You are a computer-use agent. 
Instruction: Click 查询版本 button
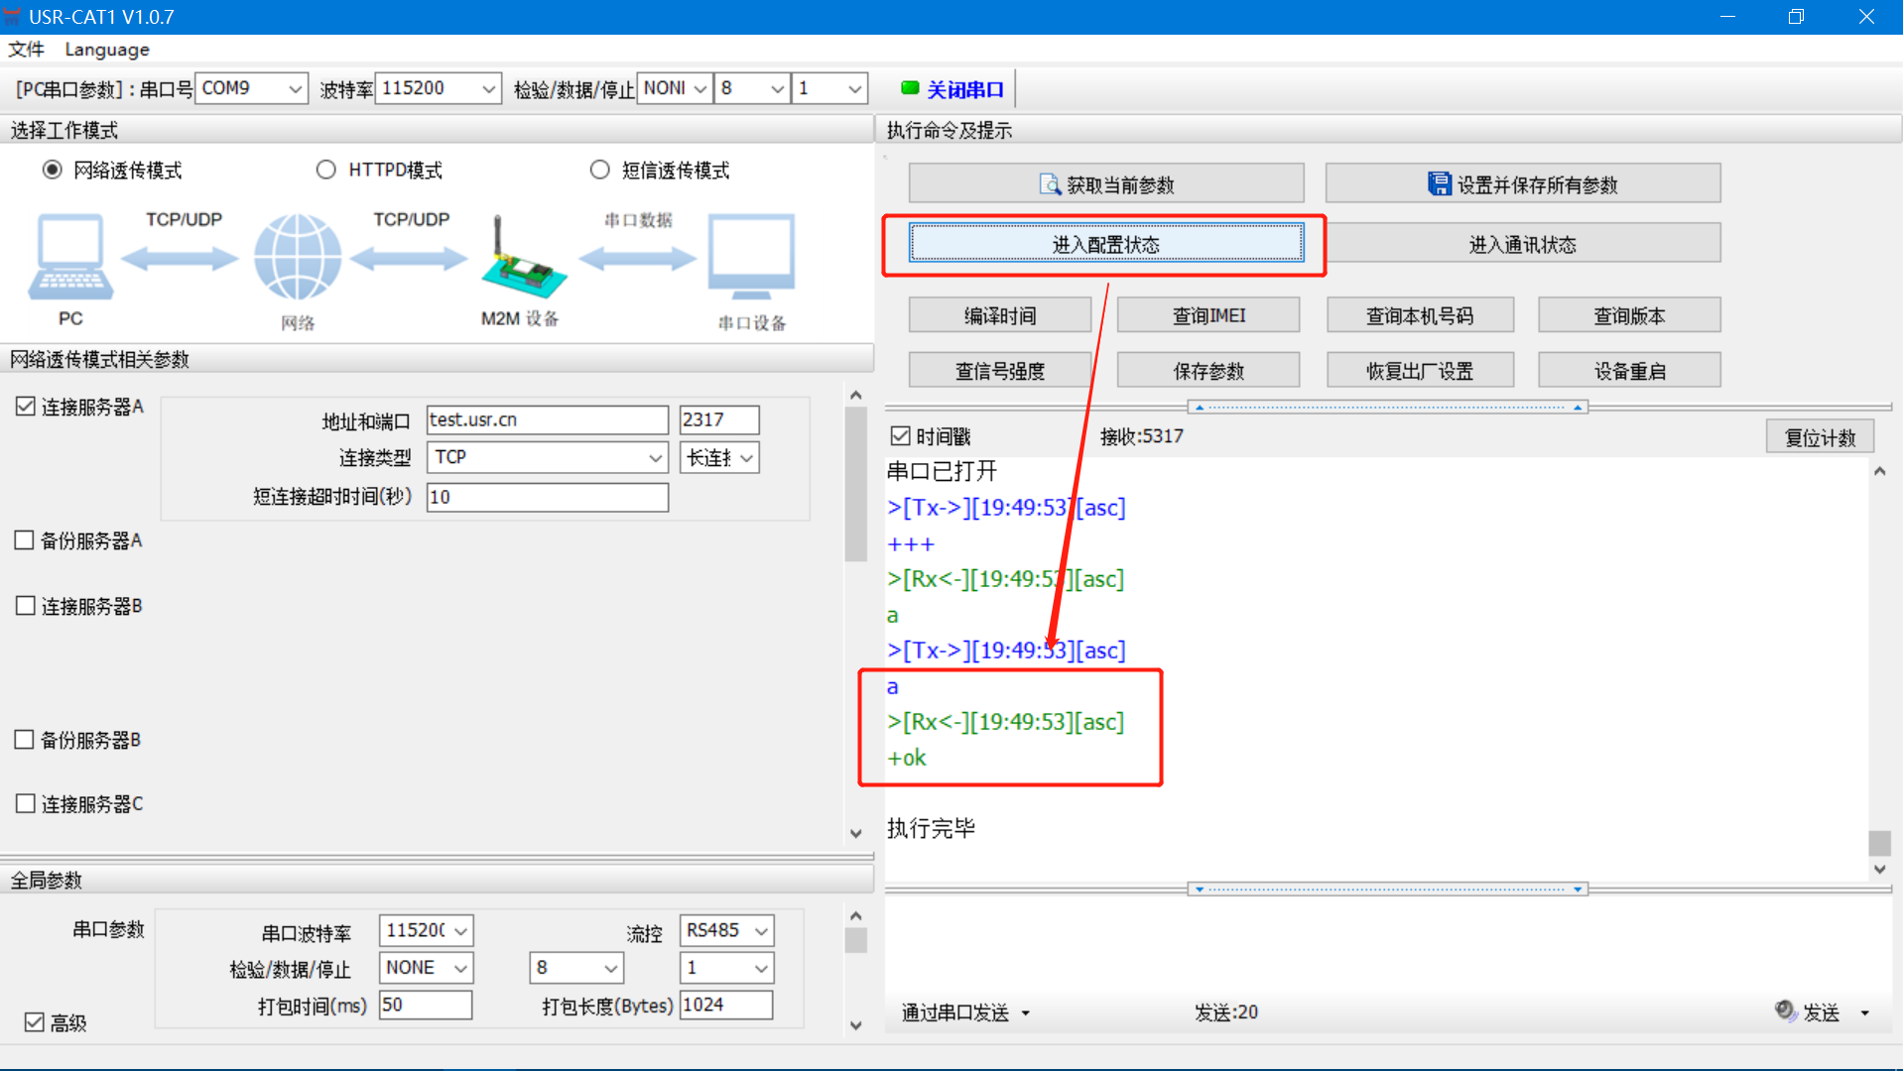click(x=1629, y=315)
